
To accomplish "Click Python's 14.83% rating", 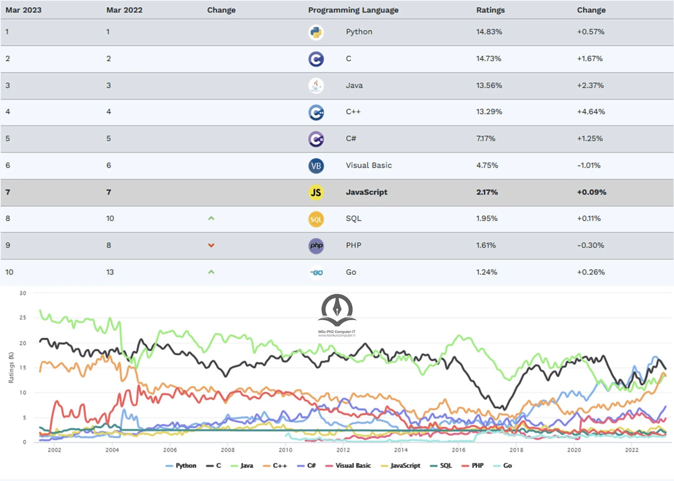I will pyautogui.click(x=489, y=32).
